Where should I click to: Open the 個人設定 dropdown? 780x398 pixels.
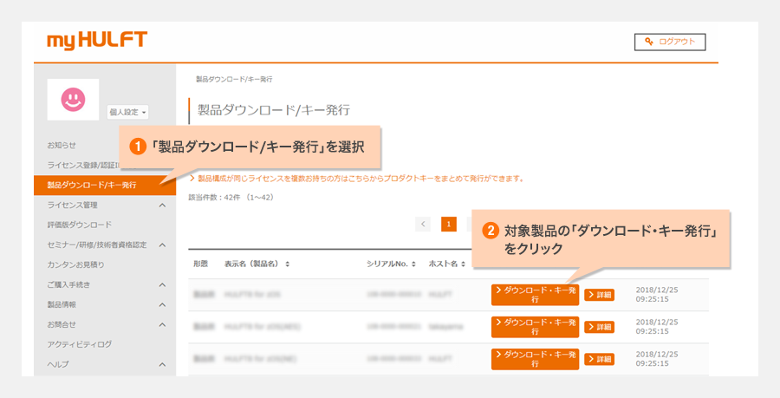pyautogui.click(x=128, y=112)
